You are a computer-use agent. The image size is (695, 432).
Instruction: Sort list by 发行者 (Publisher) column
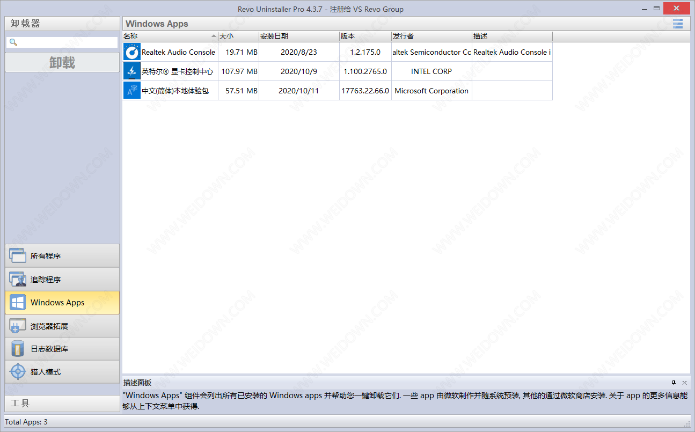point(431,36)
